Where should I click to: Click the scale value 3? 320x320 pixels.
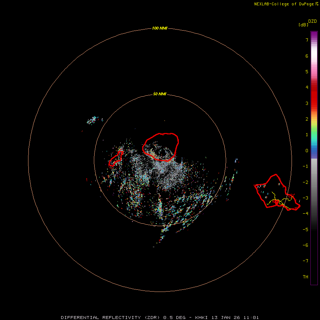click(307, 103)
